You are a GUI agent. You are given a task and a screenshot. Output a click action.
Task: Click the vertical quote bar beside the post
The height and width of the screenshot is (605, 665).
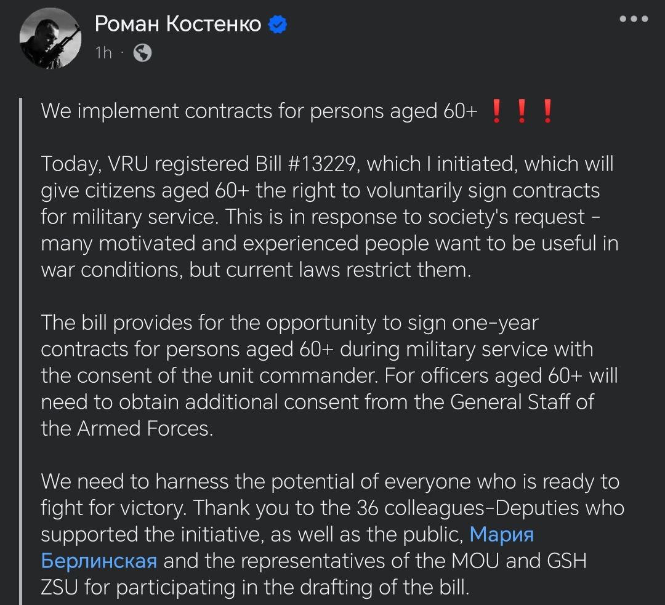(21, 351)
